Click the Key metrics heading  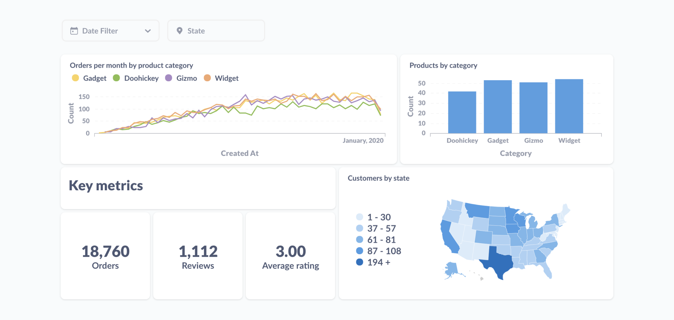(x=106, y=185)
